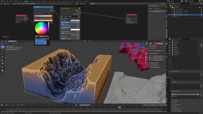Select the Measure tool
The width and height of the screenshot is (203, 114).
3,70
